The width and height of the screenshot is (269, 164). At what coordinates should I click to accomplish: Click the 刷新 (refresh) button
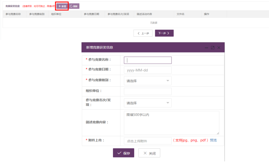click(74, 6)
